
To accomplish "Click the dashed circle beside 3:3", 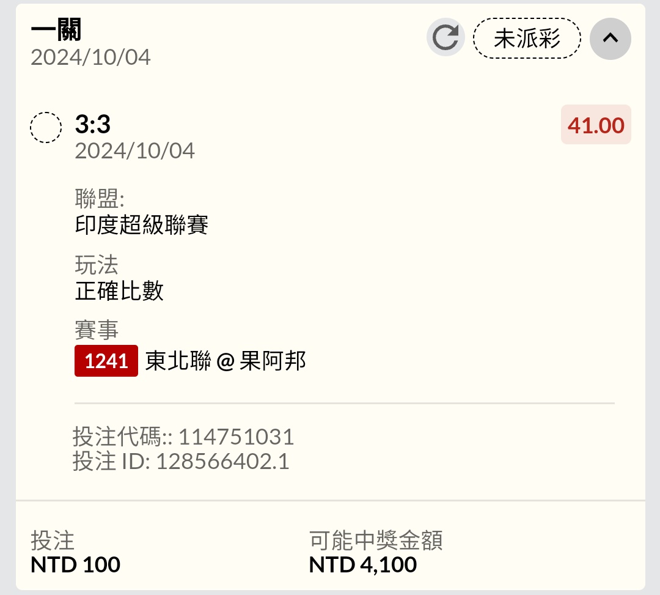I will tap(46, 127).
